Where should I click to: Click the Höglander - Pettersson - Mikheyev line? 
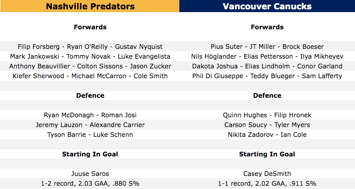267,56
